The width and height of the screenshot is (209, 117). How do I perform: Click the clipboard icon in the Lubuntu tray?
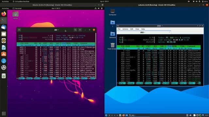(x=195, y=115)
